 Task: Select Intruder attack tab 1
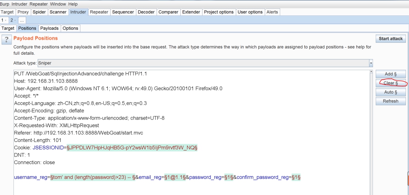pyautogui.click(x=4, y=20)
